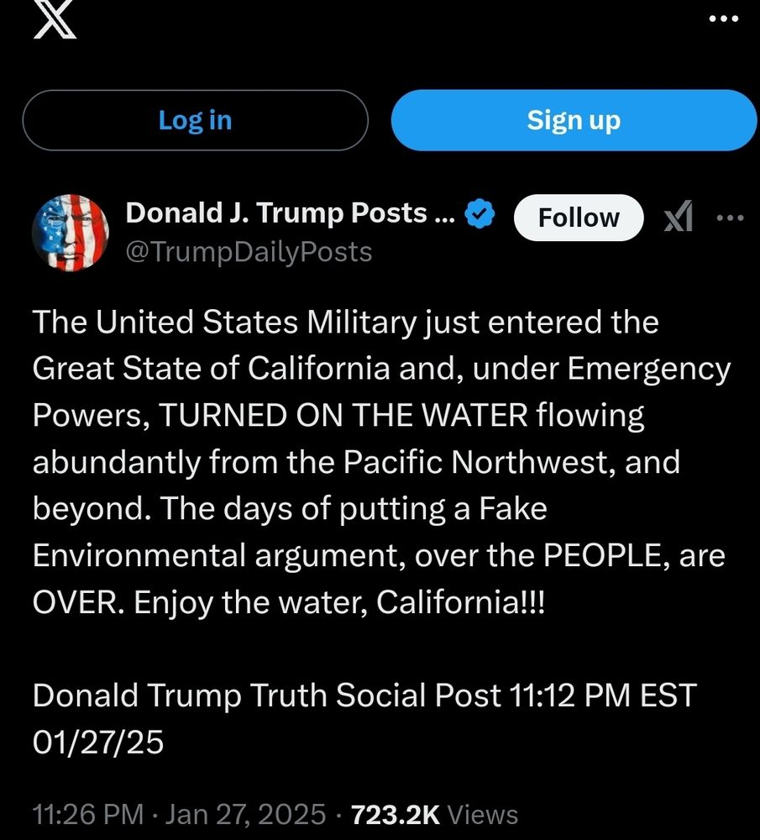Viewport: 760px width, 840px height.
Task: Click the X logo icon
Action: 55,18
